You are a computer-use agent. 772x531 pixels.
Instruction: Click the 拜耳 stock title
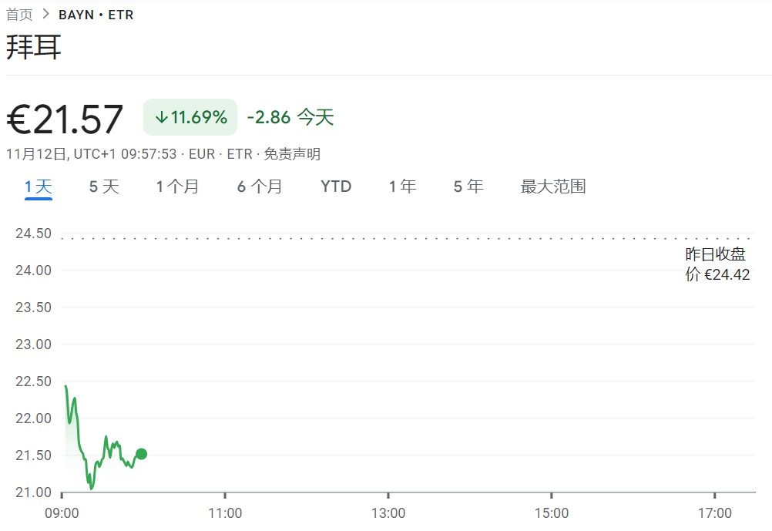[34, 48]
